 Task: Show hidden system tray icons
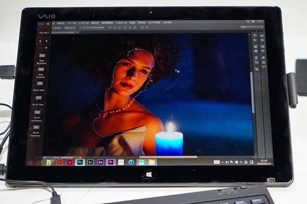(x=223, y=162)
